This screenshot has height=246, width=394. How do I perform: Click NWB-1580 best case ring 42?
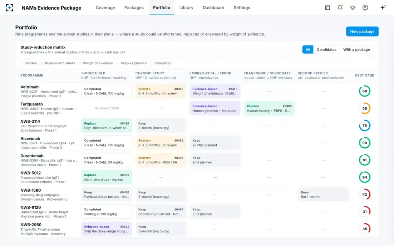pyautogui.click(x=364, y=195)
